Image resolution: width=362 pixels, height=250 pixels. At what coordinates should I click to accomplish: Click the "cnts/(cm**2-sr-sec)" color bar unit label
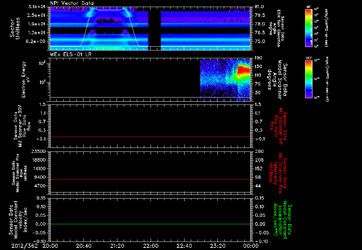(326, 28)
